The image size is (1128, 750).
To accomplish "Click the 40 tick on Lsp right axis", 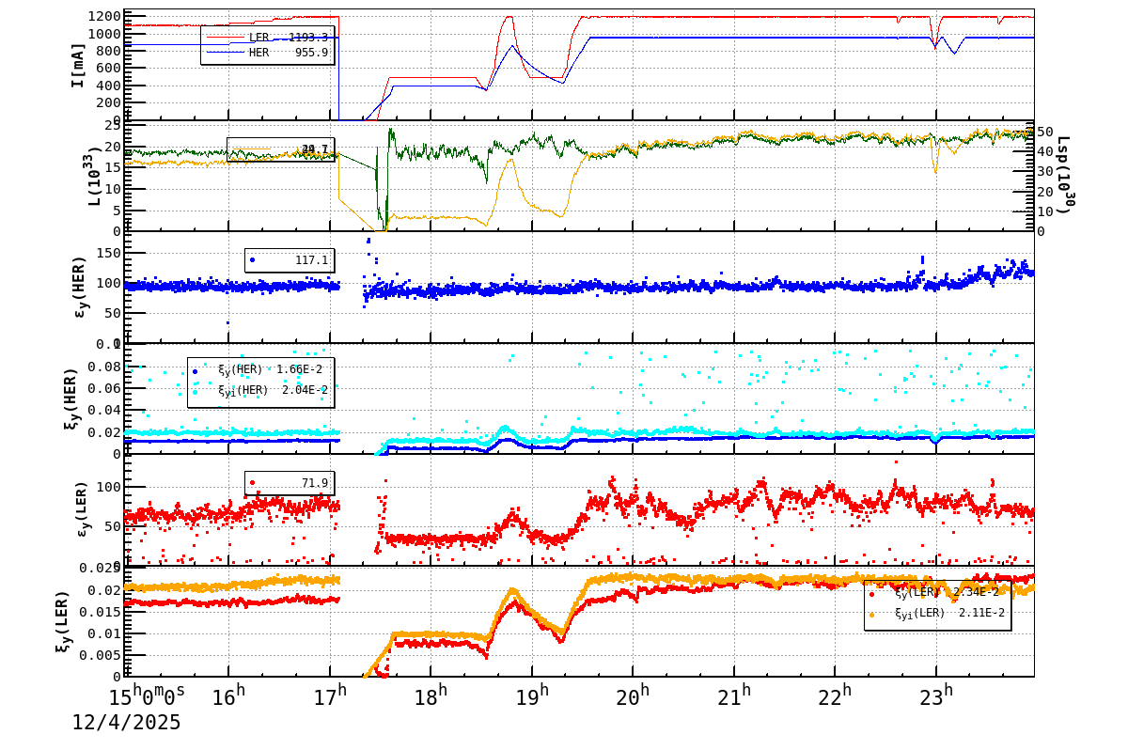I will tap(1046, 150).
